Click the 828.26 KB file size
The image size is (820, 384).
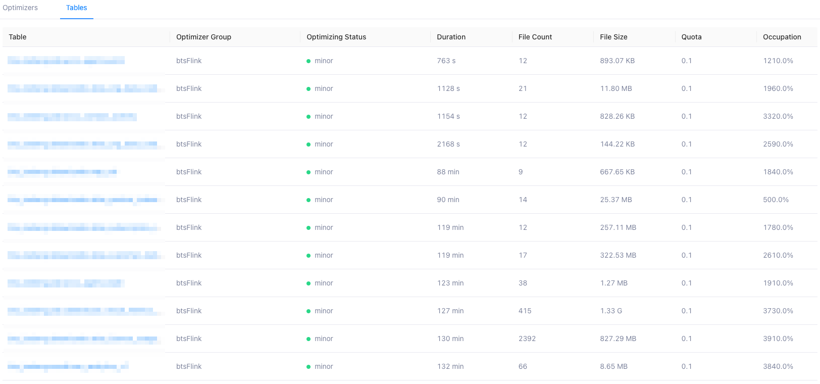click(618, 116)
